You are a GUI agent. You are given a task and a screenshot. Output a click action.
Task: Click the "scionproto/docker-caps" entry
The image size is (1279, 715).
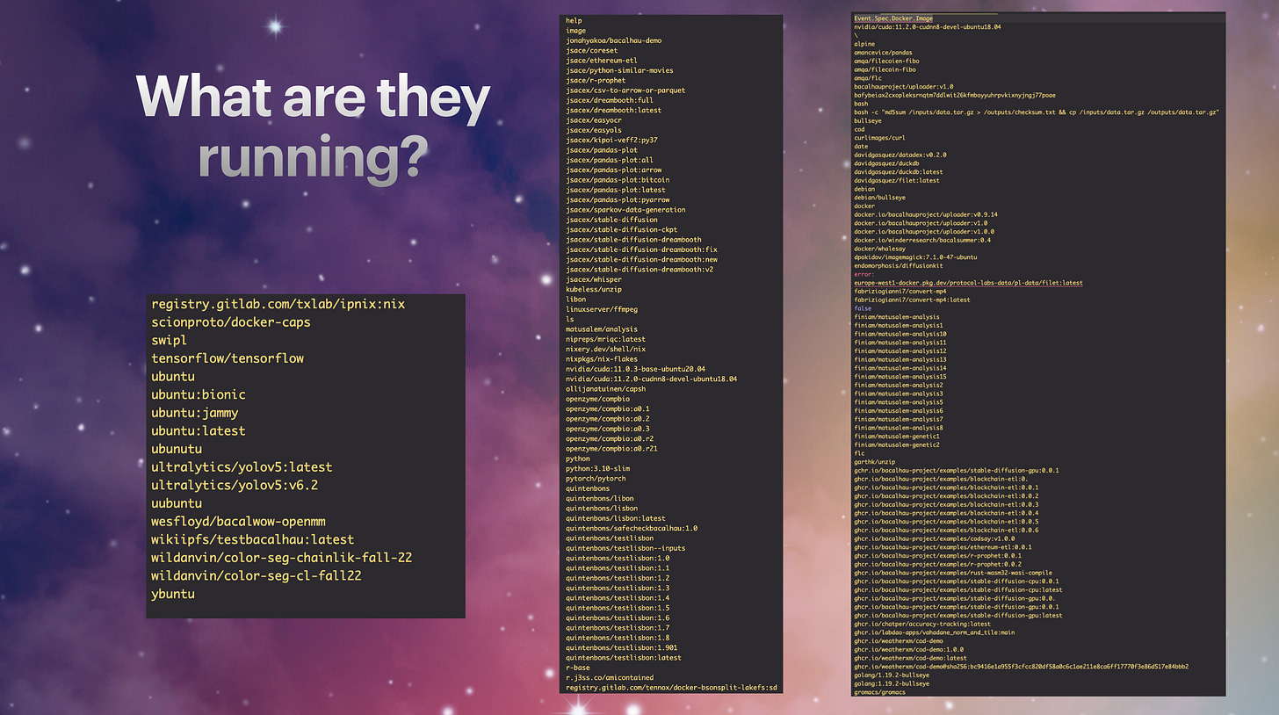pyautogui.click(x=231, y=322)
